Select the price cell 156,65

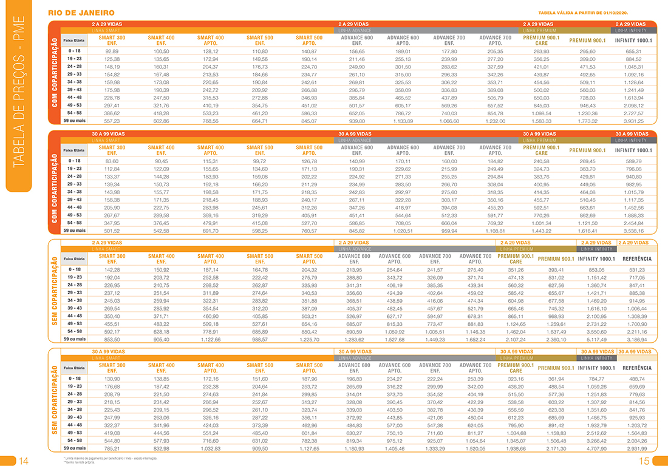tap(357, 51)
